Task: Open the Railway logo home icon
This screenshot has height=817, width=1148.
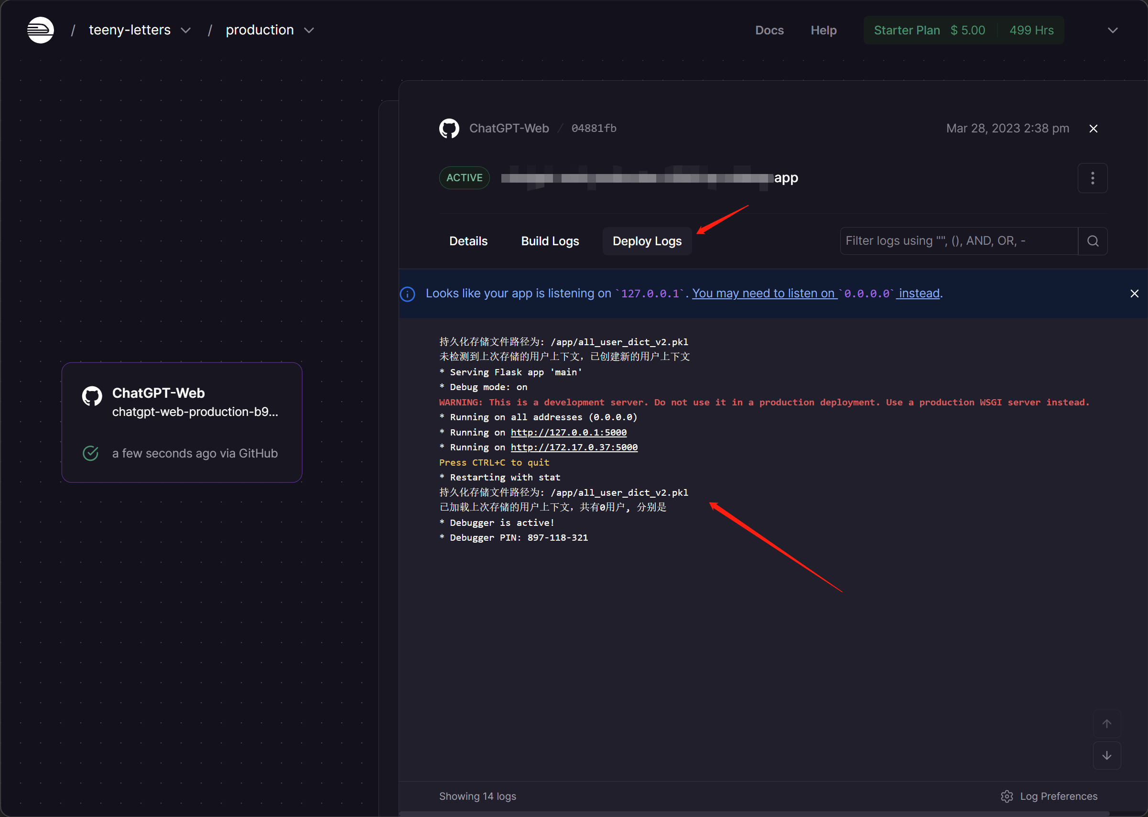Action: pyautogui.click(x=40, y=30)
